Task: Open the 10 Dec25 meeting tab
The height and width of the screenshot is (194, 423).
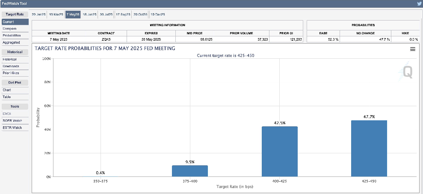Action: (x=157, y=14)
